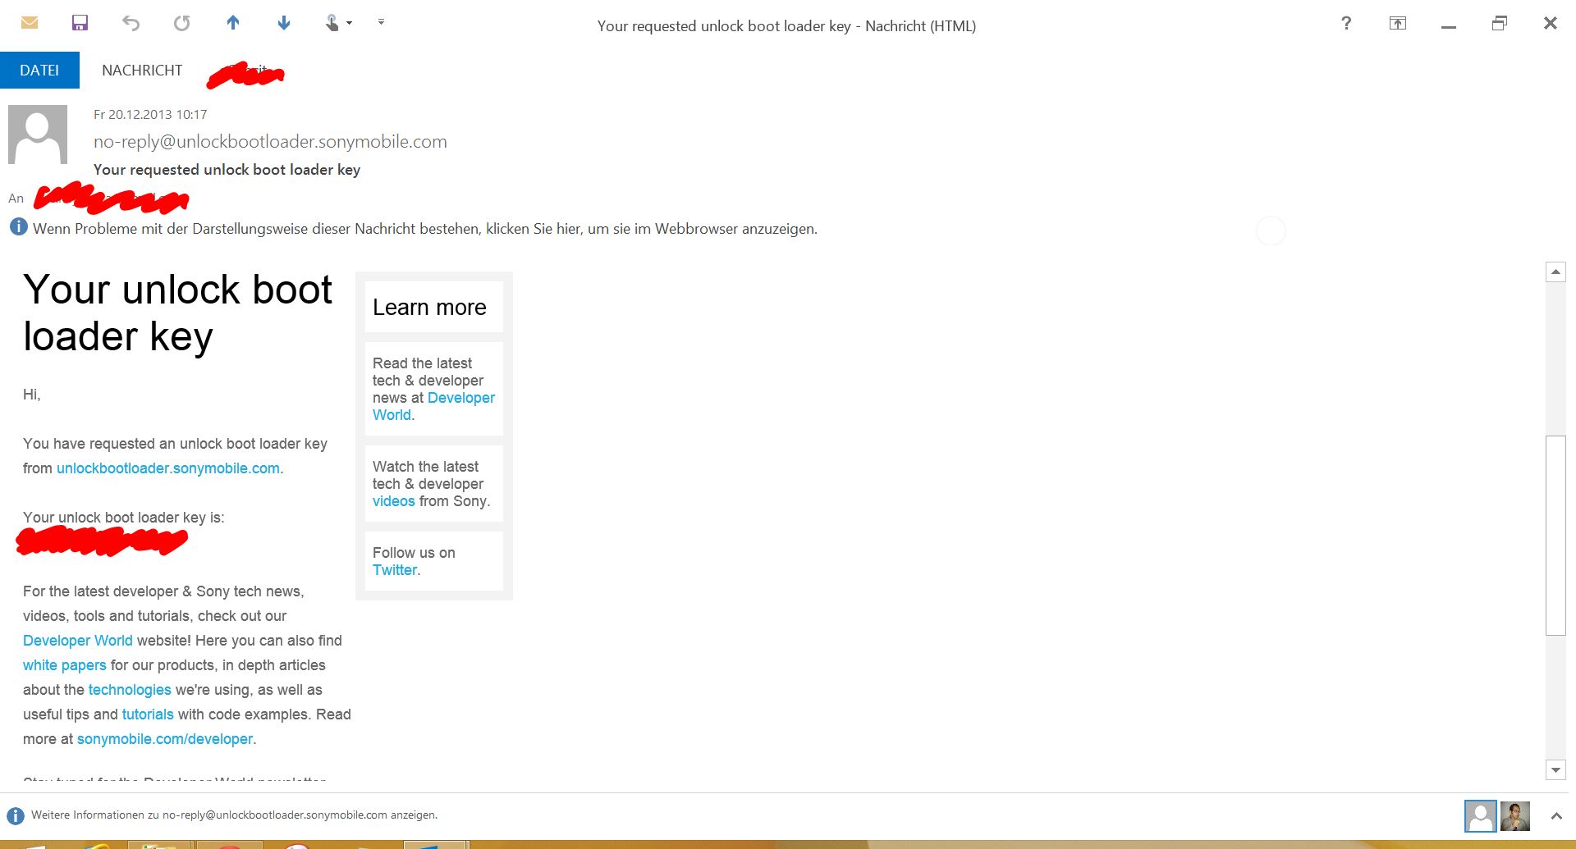Open the tutorials link
This screenshot has width=1576, height=849.
click(148, 714)
